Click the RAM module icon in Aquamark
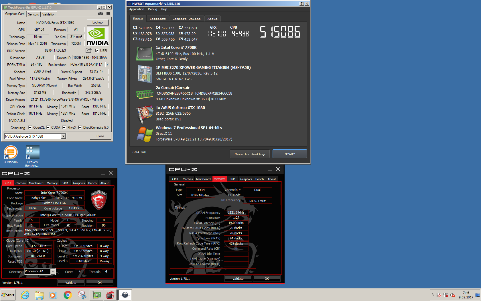This screenshot has width=481, height=301. [x=145, y=94]
